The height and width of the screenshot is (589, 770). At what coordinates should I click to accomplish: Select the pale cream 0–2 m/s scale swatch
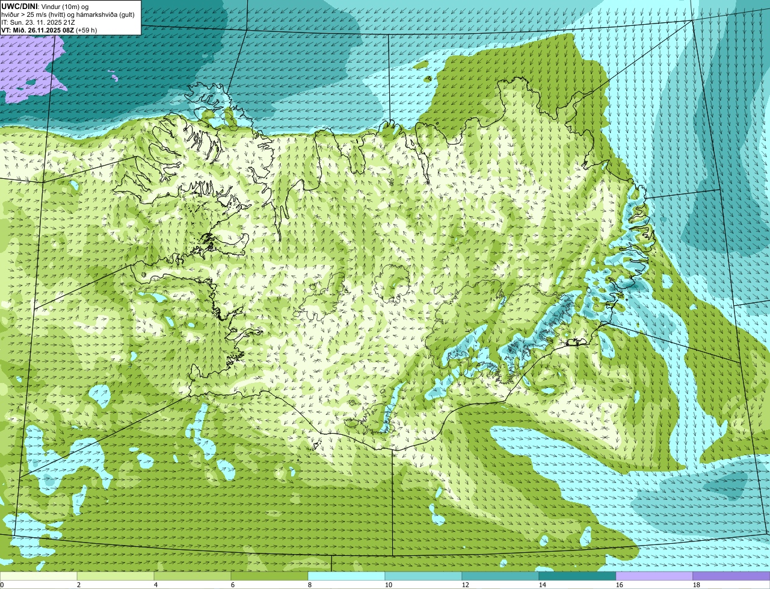point(38,576)
